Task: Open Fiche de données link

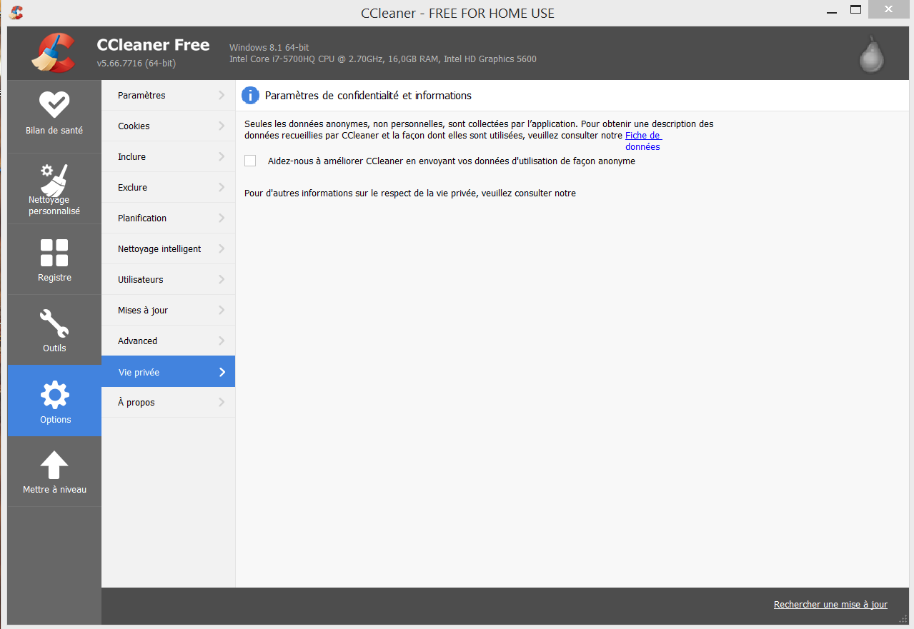Action: (x=642, y=141)
